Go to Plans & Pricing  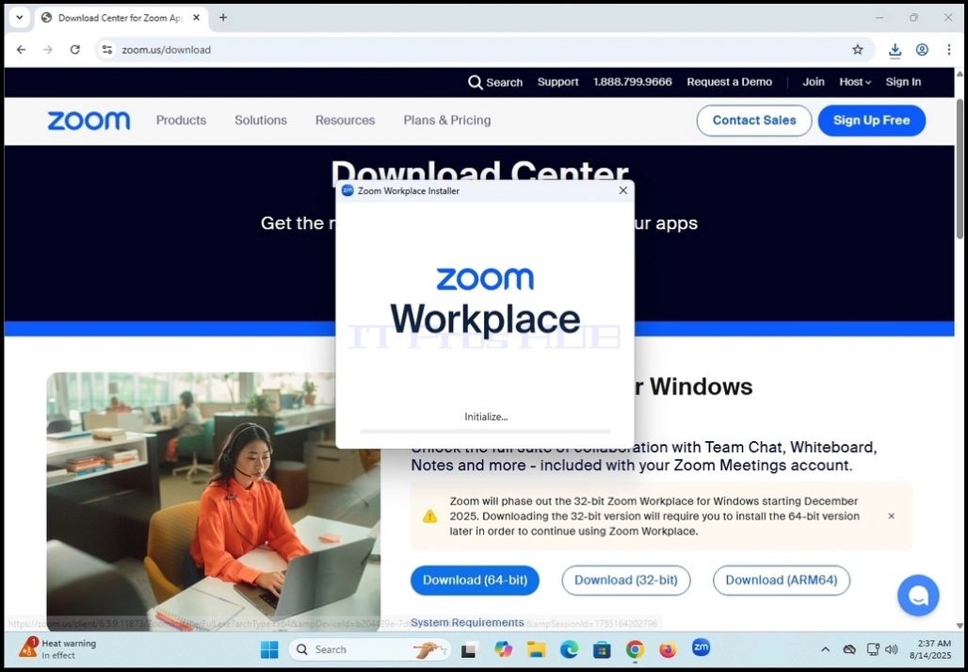tap(447, 121)
